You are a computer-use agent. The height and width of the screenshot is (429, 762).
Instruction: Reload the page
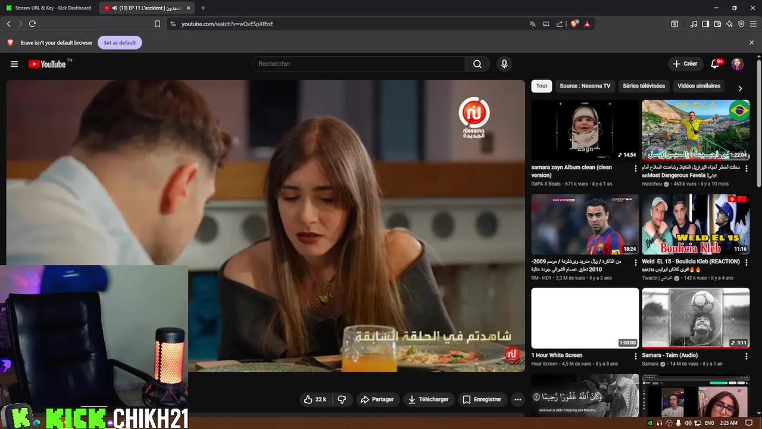[x=32, y=24]
